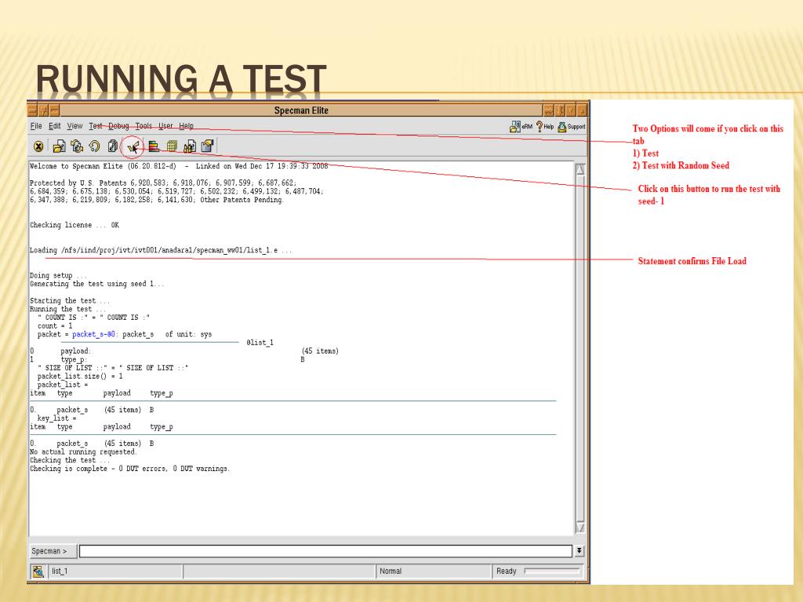Click the 'Welcome to Specman Elite' line
This screenshot has height=602, width=803.
179,166
